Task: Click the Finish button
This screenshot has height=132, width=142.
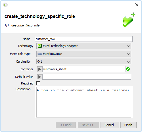Action: click(128, 125)
